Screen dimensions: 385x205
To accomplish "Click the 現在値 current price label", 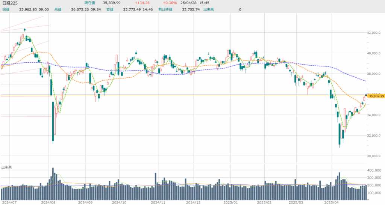I will click(89, 3).
